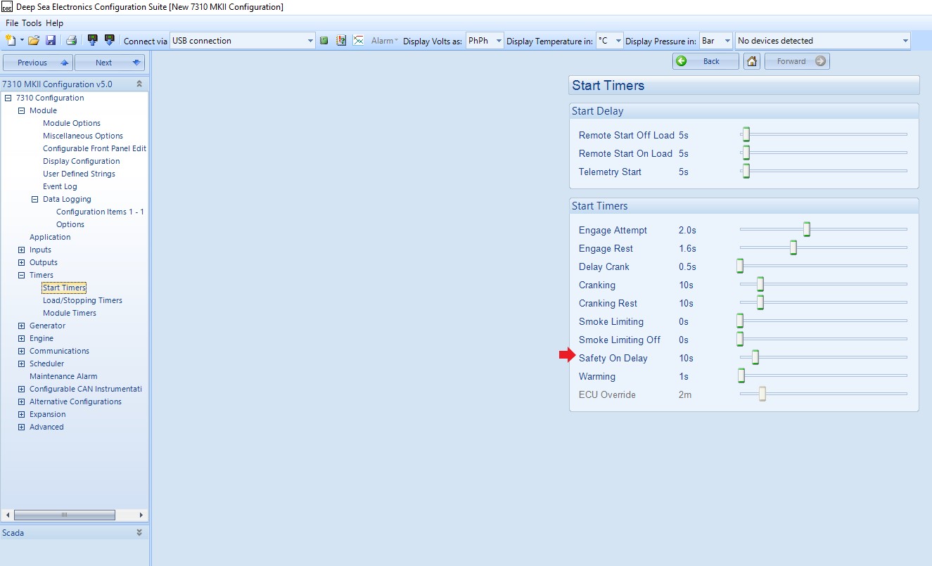This screenshot has width=932, height=566.
Task: Expand the Inputs tree node
Action: (21, 250)
